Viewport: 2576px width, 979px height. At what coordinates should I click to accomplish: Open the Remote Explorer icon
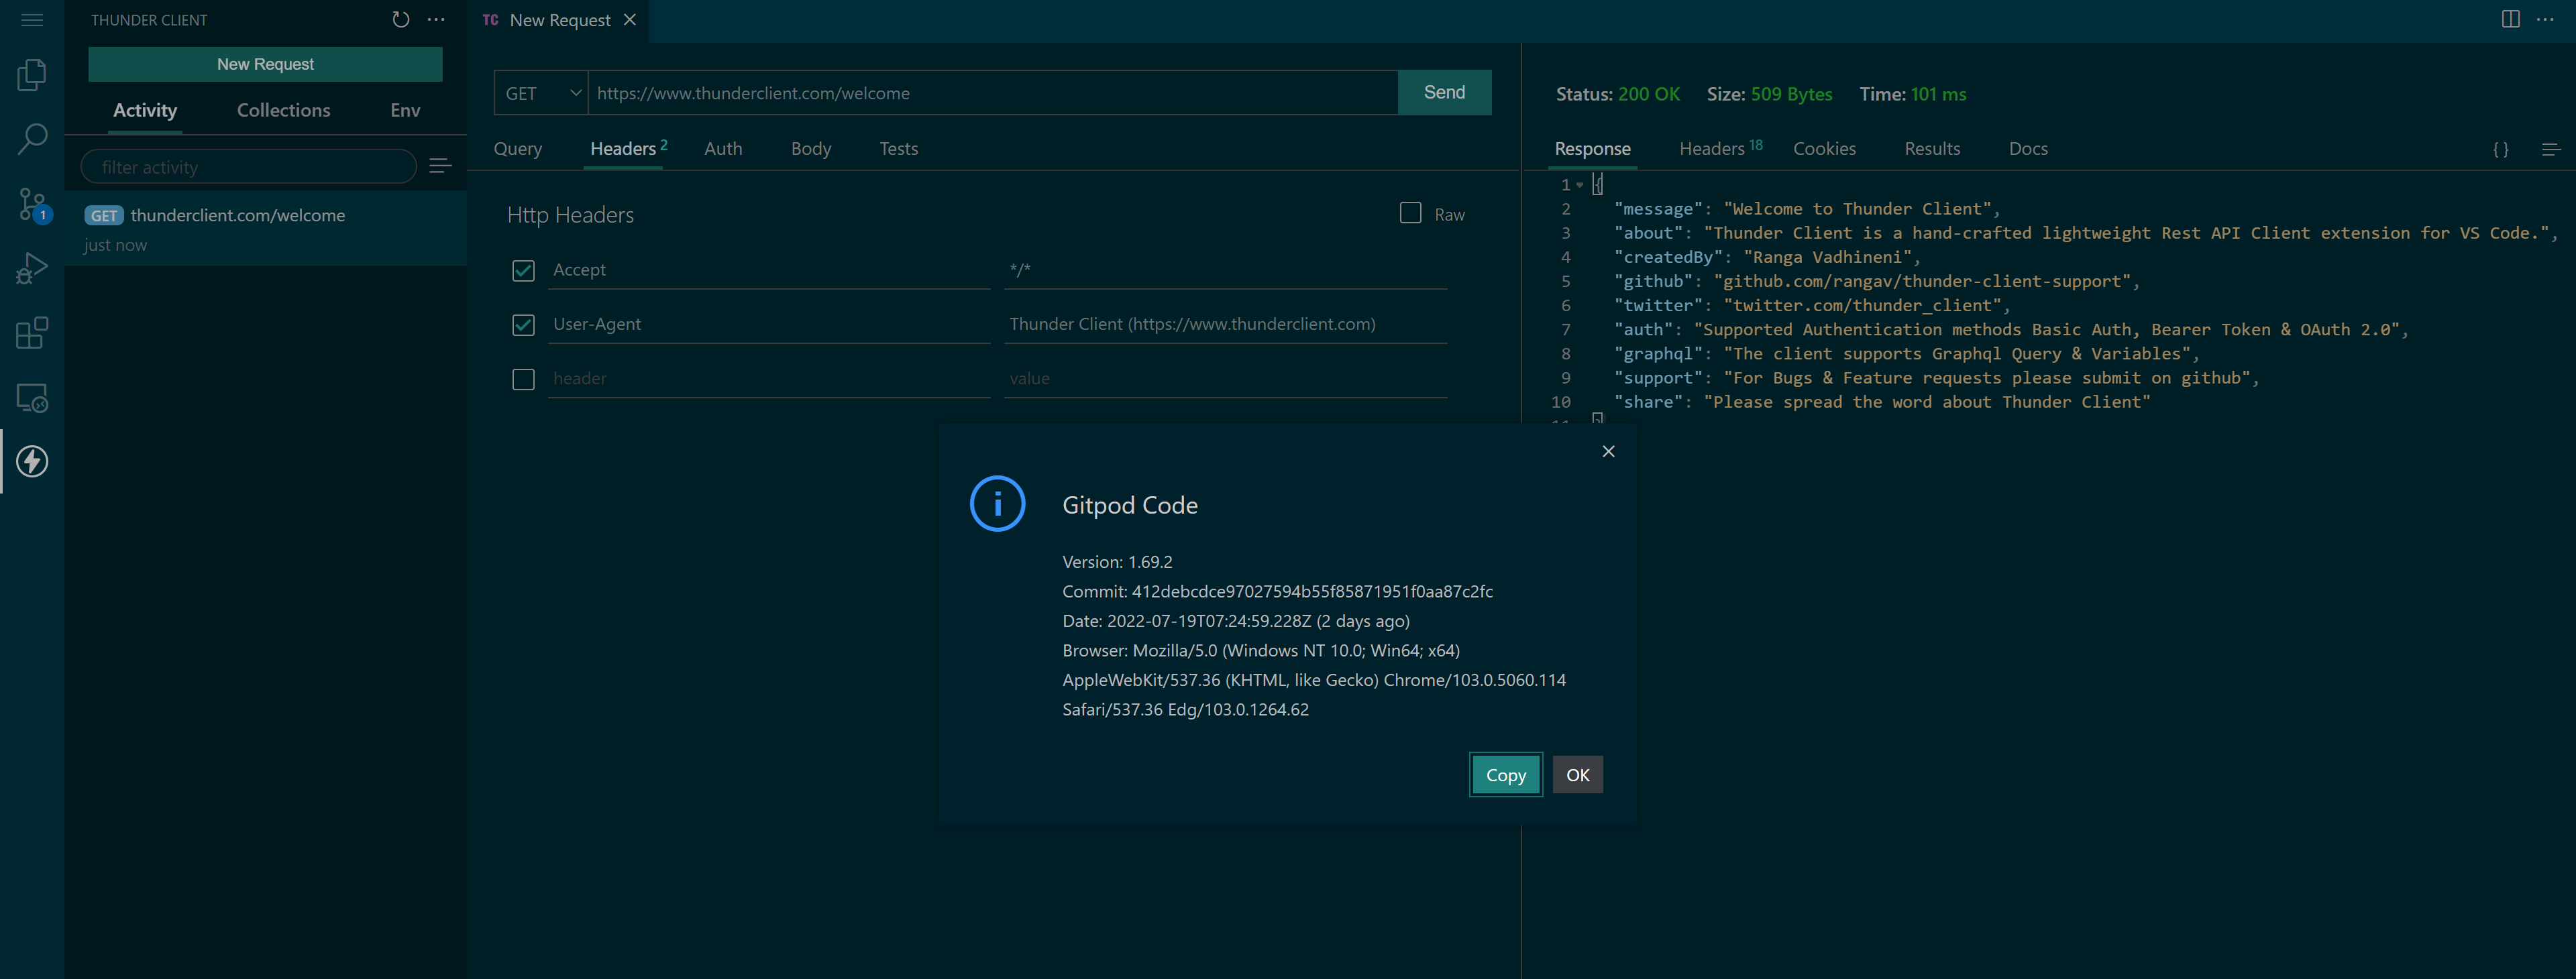31,397
